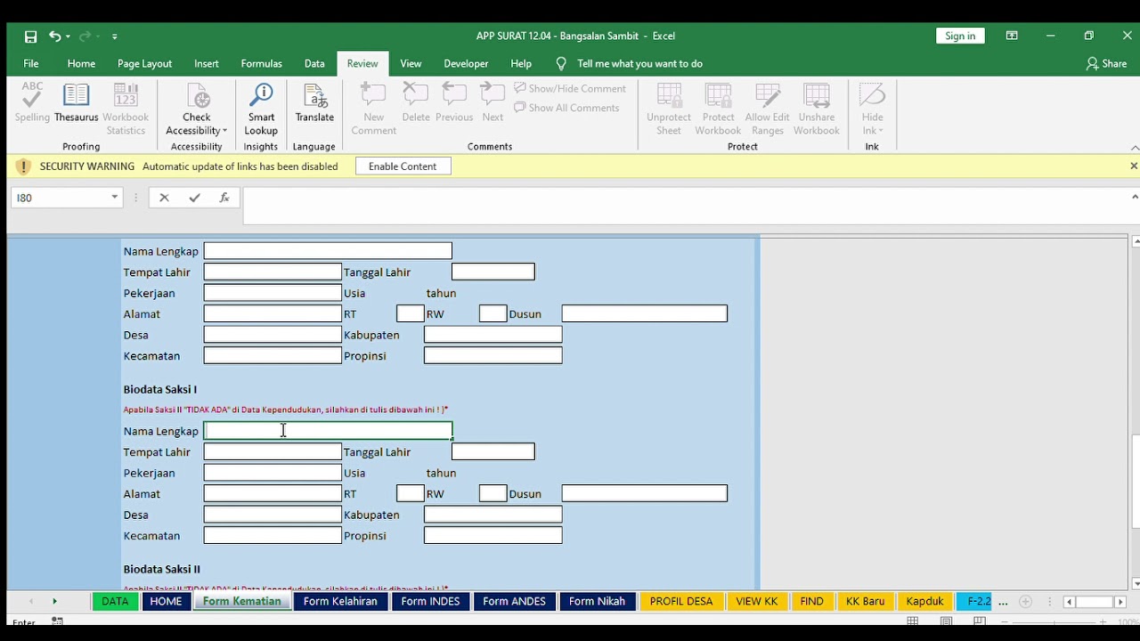Click next sheet navigation arrow
Image resolution: width=1140 pixels, height=641 pixels.
[54, 602]
